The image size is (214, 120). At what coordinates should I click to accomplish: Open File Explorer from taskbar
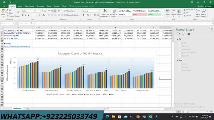[x=113, y=117]
